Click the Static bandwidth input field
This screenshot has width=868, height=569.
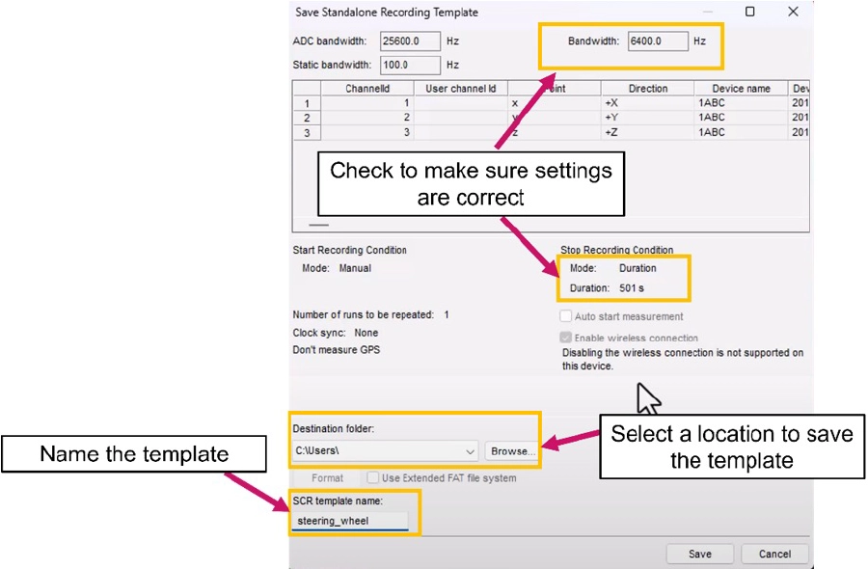point(410,65)
